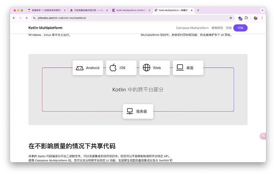
Task: Open a new browser tab
Action: point(198,10)
